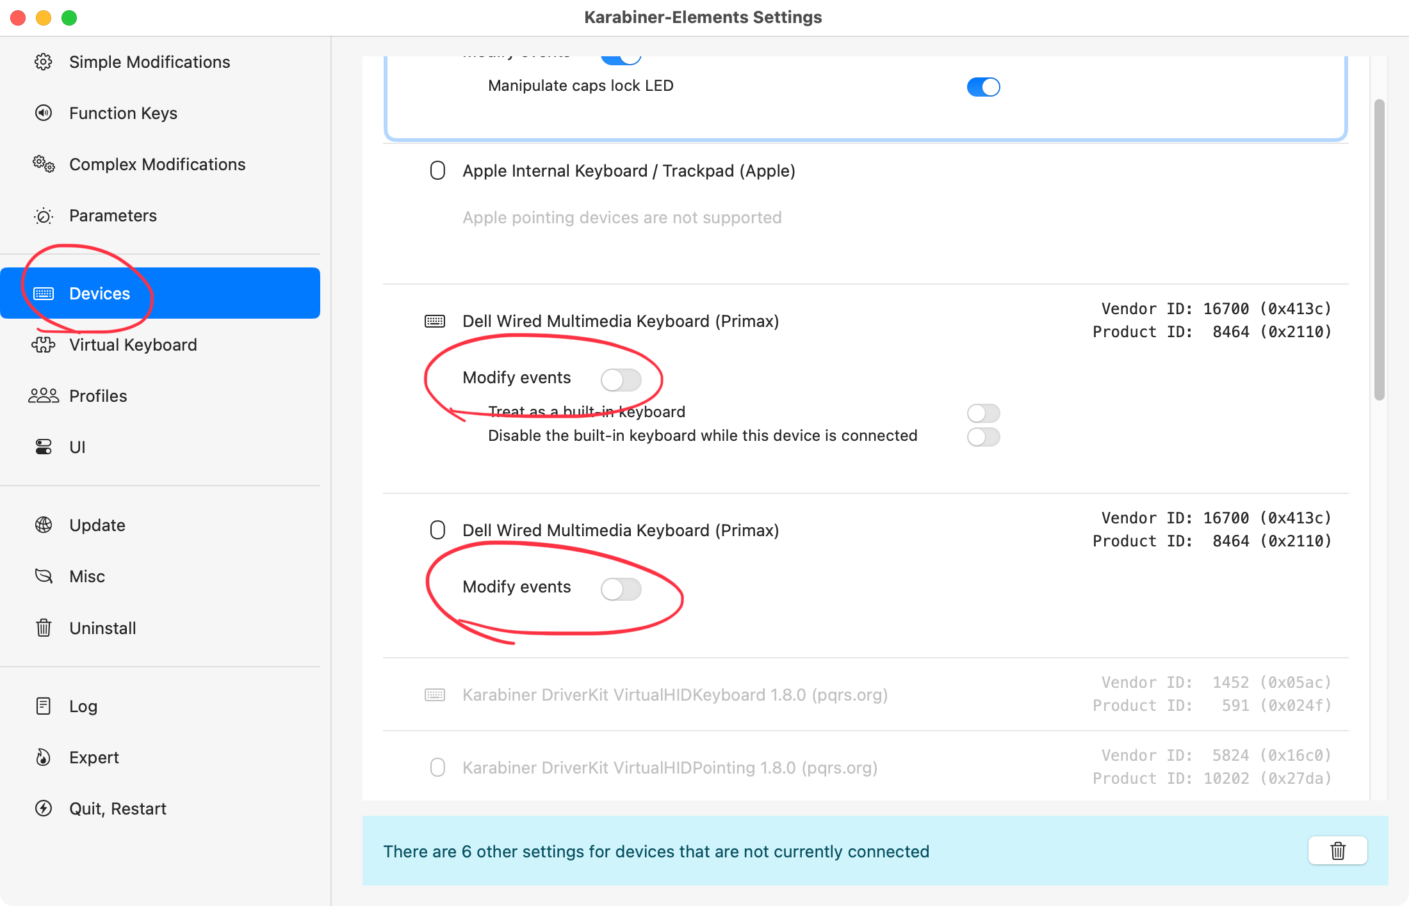Viewport: 1409px width, 906px height.
Task: Click mouse icon beside Karabiner VirtualHIDPointing
Action: click(437, 768)
